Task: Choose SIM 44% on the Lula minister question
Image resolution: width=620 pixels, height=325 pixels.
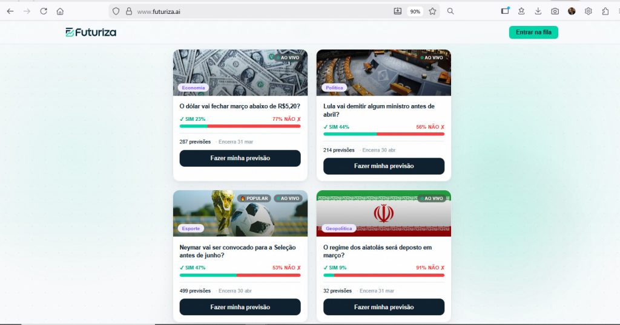Action: (337, 127)
